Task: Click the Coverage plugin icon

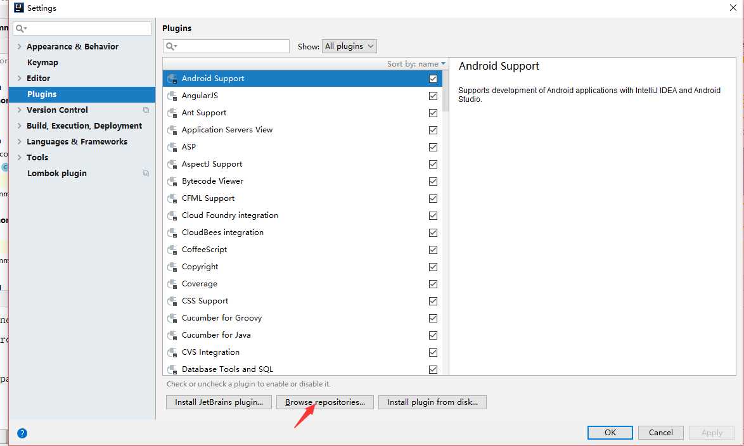Action: tap(173, 284)
